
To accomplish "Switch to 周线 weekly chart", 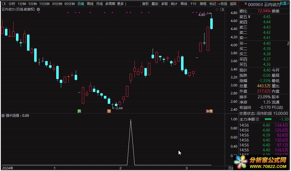I will point(90,4).
